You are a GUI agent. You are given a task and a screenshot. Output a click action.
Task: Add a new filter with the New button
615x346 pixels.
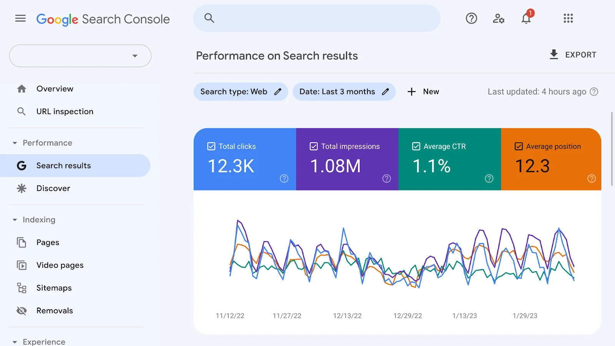(423, 91)
